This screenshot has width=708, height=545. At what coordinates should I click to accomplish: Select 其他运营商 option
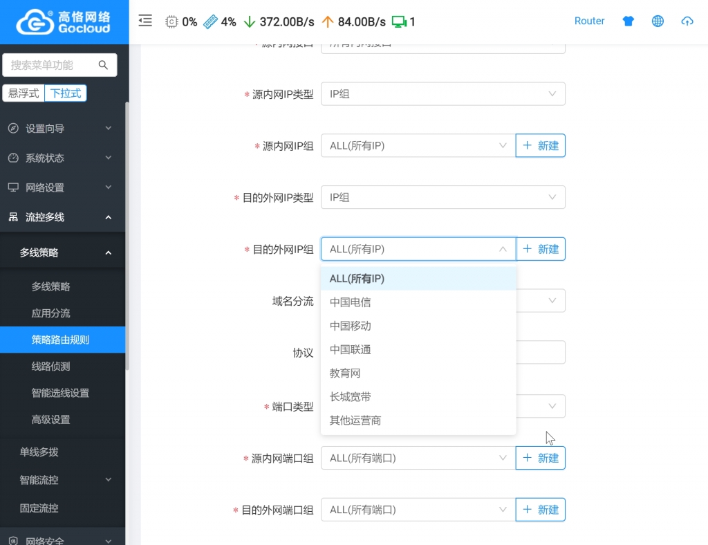[418, 421]
